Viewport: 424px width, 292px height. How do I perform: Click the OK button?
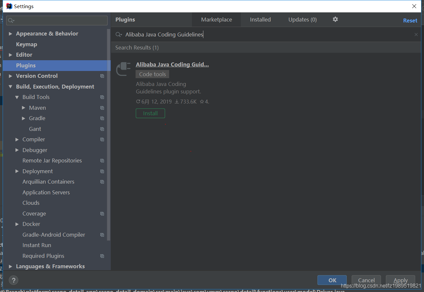[x=332, y=280]
